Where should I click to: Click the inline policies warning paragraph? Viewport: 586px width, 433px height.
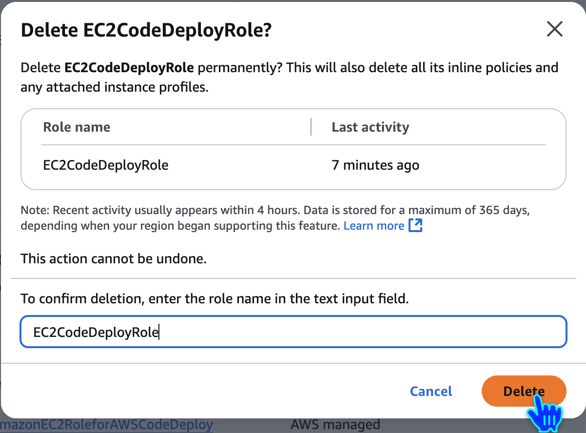click(x=290, y=78)
